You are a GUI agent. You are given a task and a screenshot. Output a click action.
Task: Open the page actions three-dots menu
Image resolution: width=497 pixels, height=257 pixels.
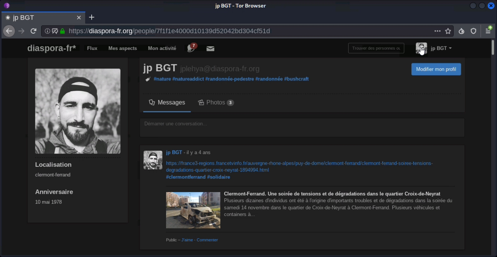click(x=437, y=31)
